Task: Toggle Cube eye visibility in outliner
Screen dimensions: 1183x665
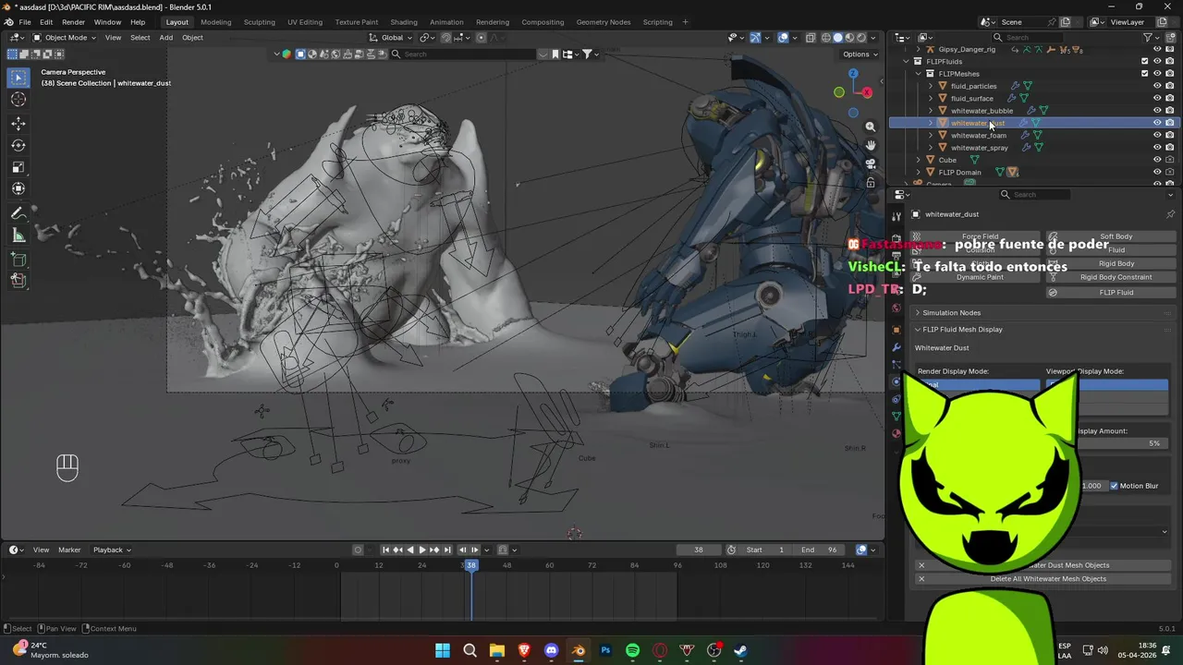Action: click(1157, 160)
